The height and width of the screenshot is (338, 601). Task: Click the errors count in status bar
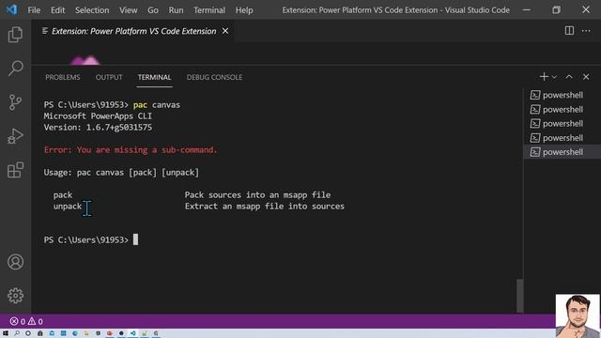click(x=18, y=321)
